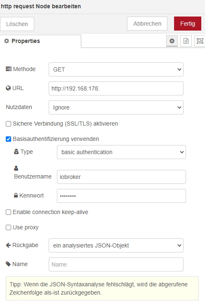
Task: Open node properties gear icon
Action: 172,41
